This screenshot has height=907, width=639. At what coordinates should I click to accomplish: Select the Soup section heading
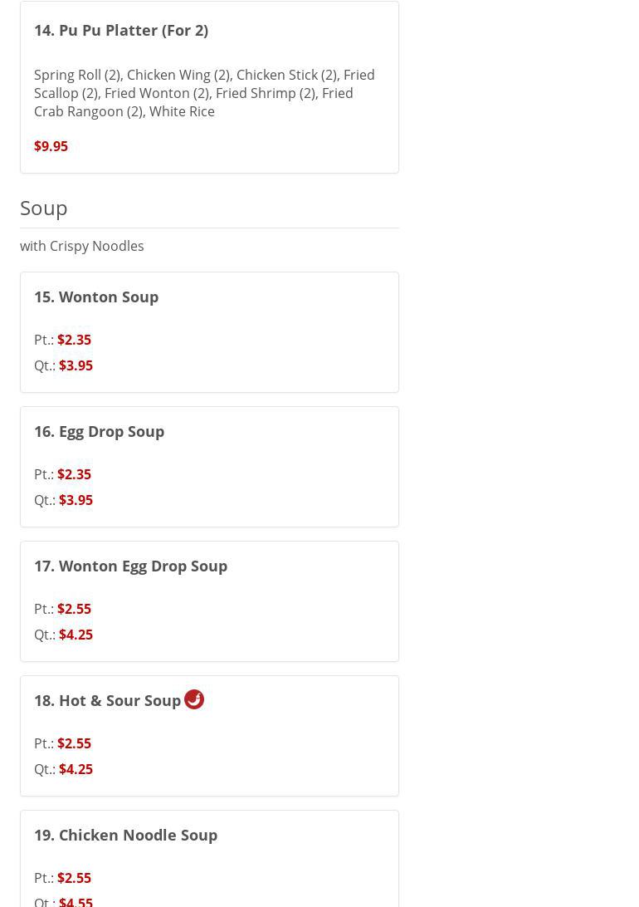[44, 208]
